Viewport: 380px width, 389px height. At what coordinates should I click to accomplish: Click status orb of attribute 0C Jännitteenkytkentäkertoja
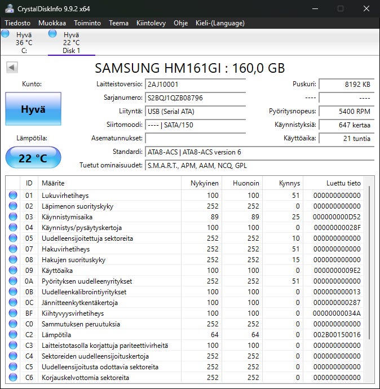(x=13, y=302)
